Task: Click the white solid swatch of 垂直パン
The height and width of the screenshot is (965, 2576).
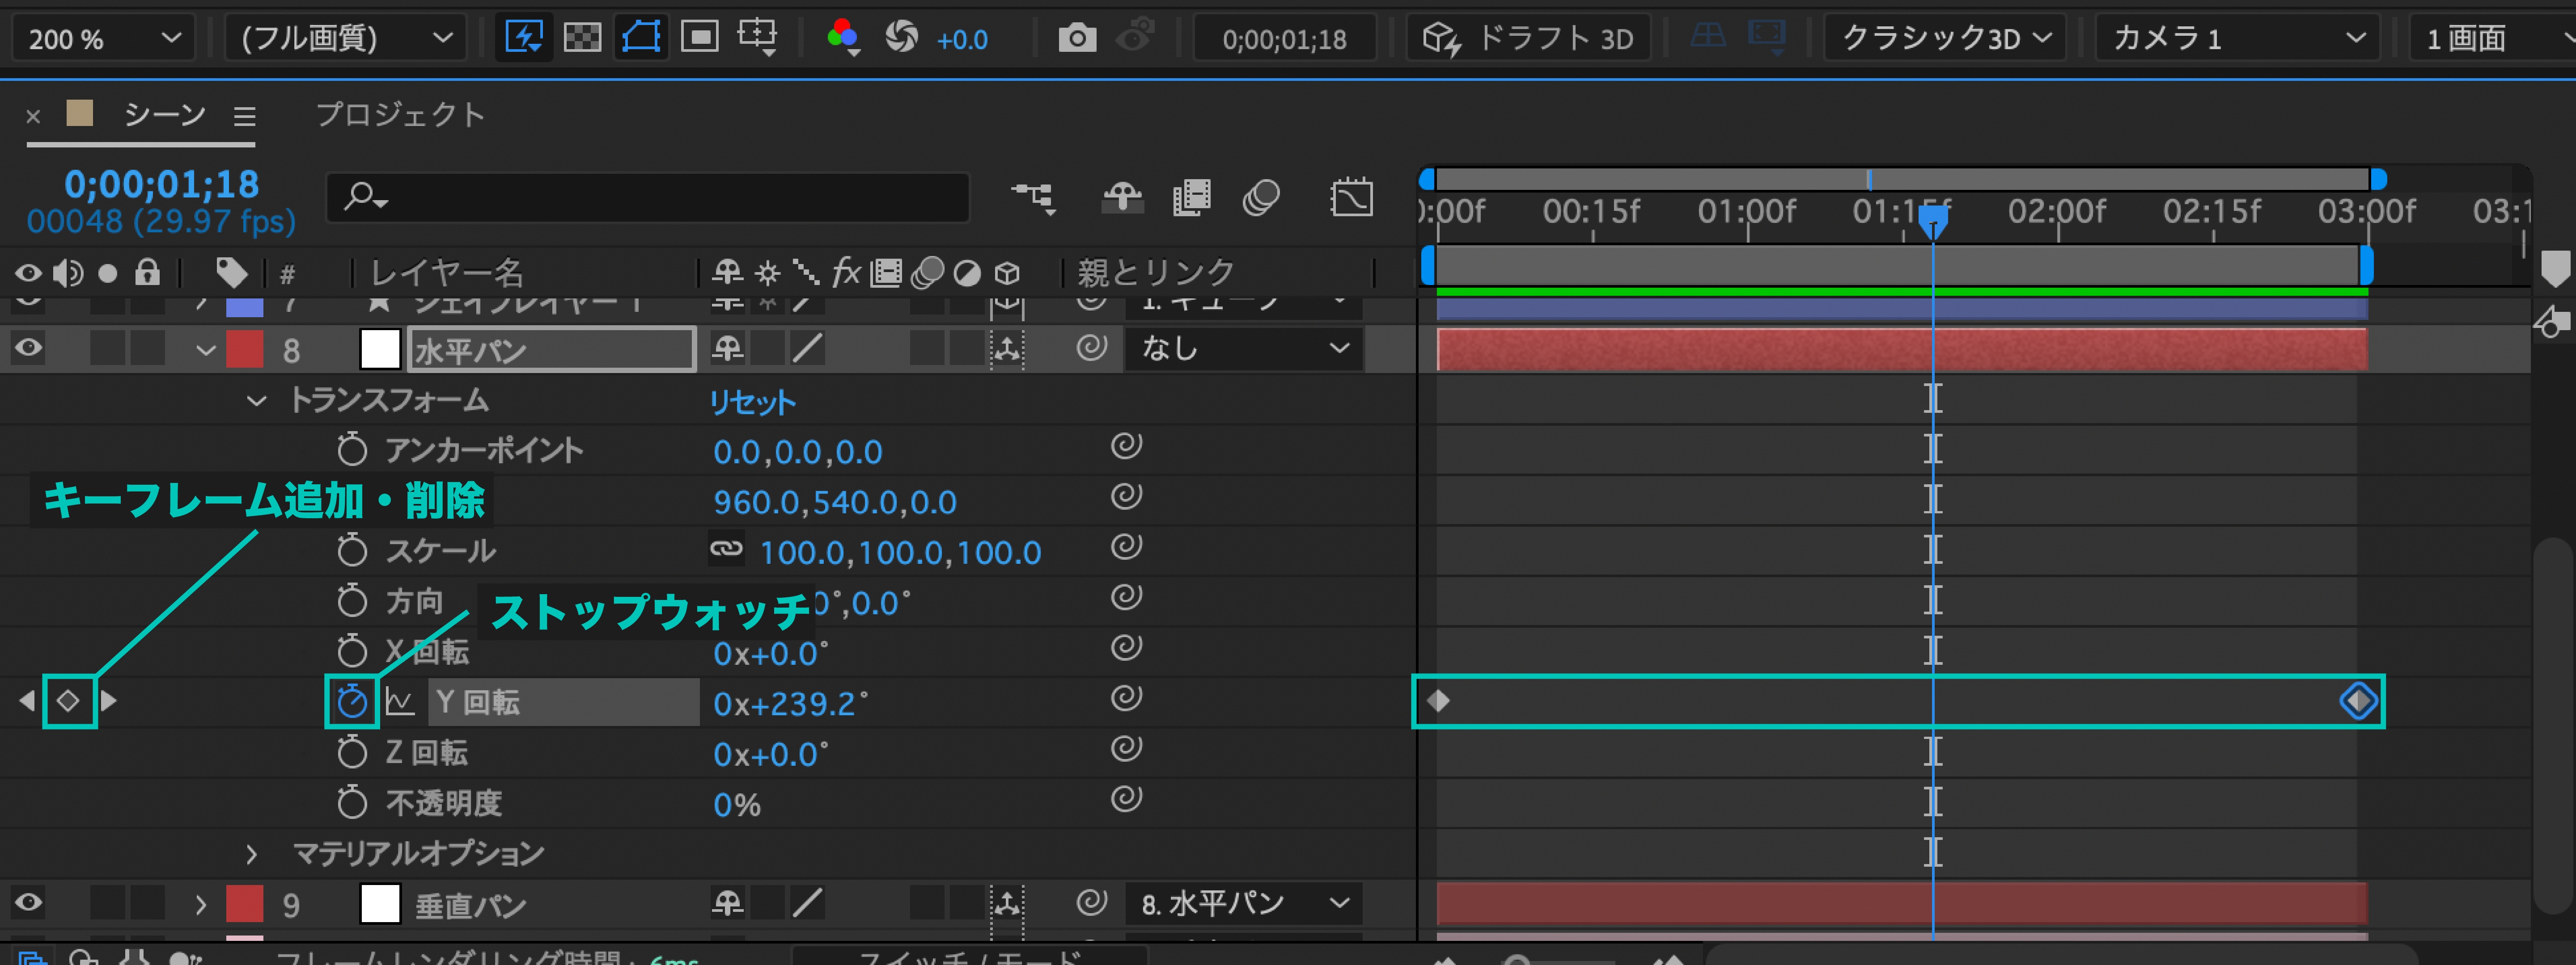Action: pos(380,904)
